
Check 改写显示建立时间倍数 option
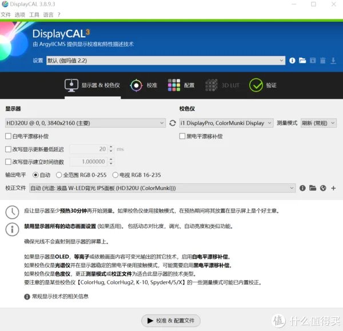(9, 162)
